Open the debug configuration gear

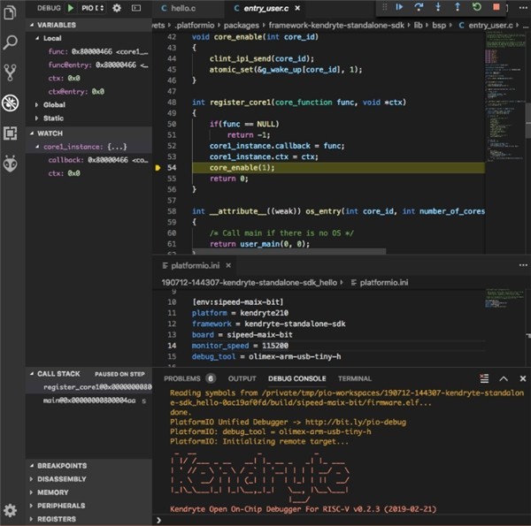pos(117,7)
